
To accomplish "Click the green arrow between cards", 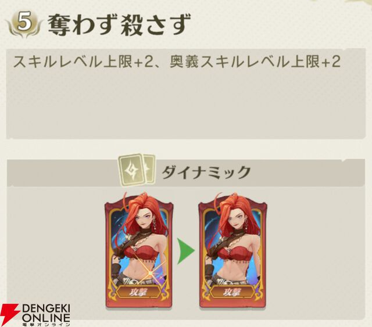I will pyautogui.click(x=186, y=251).
